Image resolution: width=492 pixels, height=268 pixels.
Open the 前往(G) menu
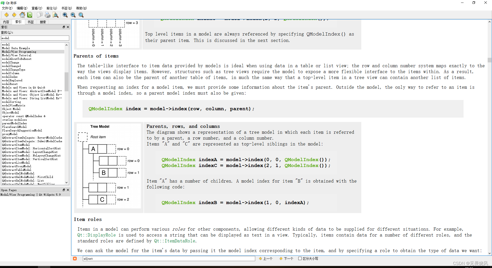click(52, 8)
